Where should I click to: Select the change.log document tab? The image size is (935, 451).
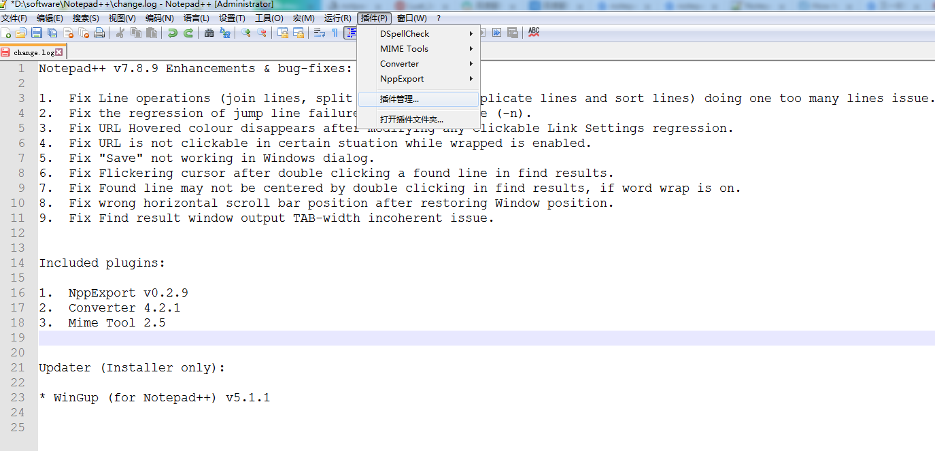pos(32,52)
